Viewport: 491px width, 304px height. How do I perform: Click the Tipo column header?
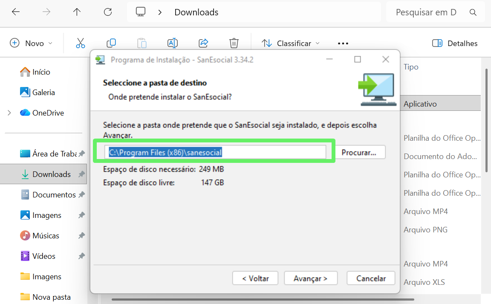[411, 67]
